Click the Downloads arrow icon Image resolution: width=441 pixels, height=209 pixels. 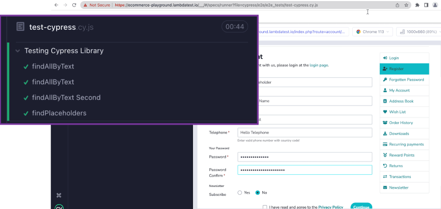coord(385,133)
